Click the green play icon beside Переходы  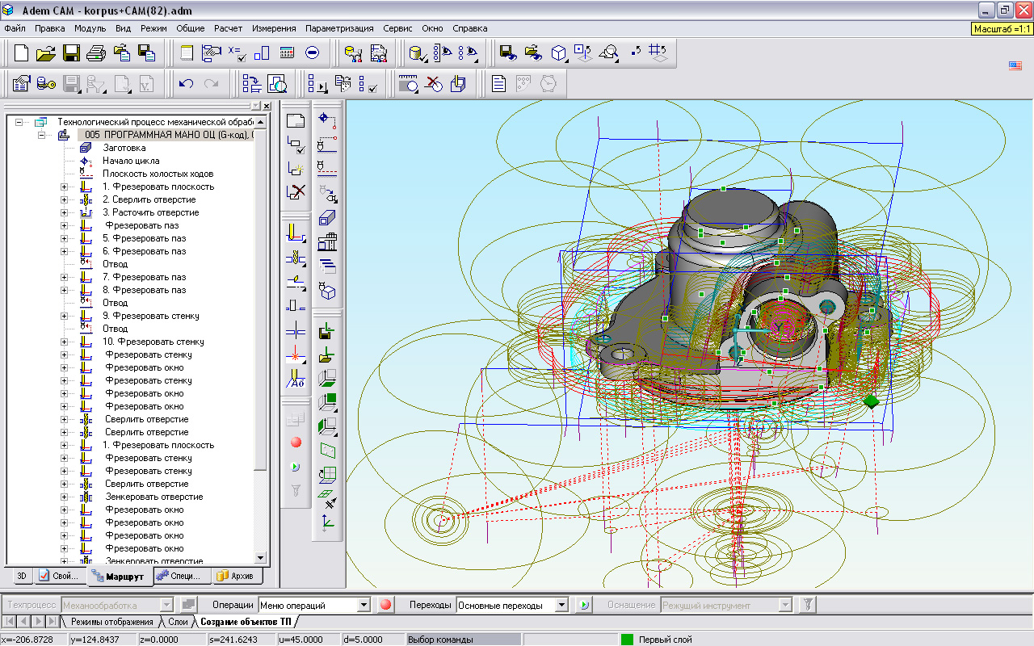(x=583, y=605)
